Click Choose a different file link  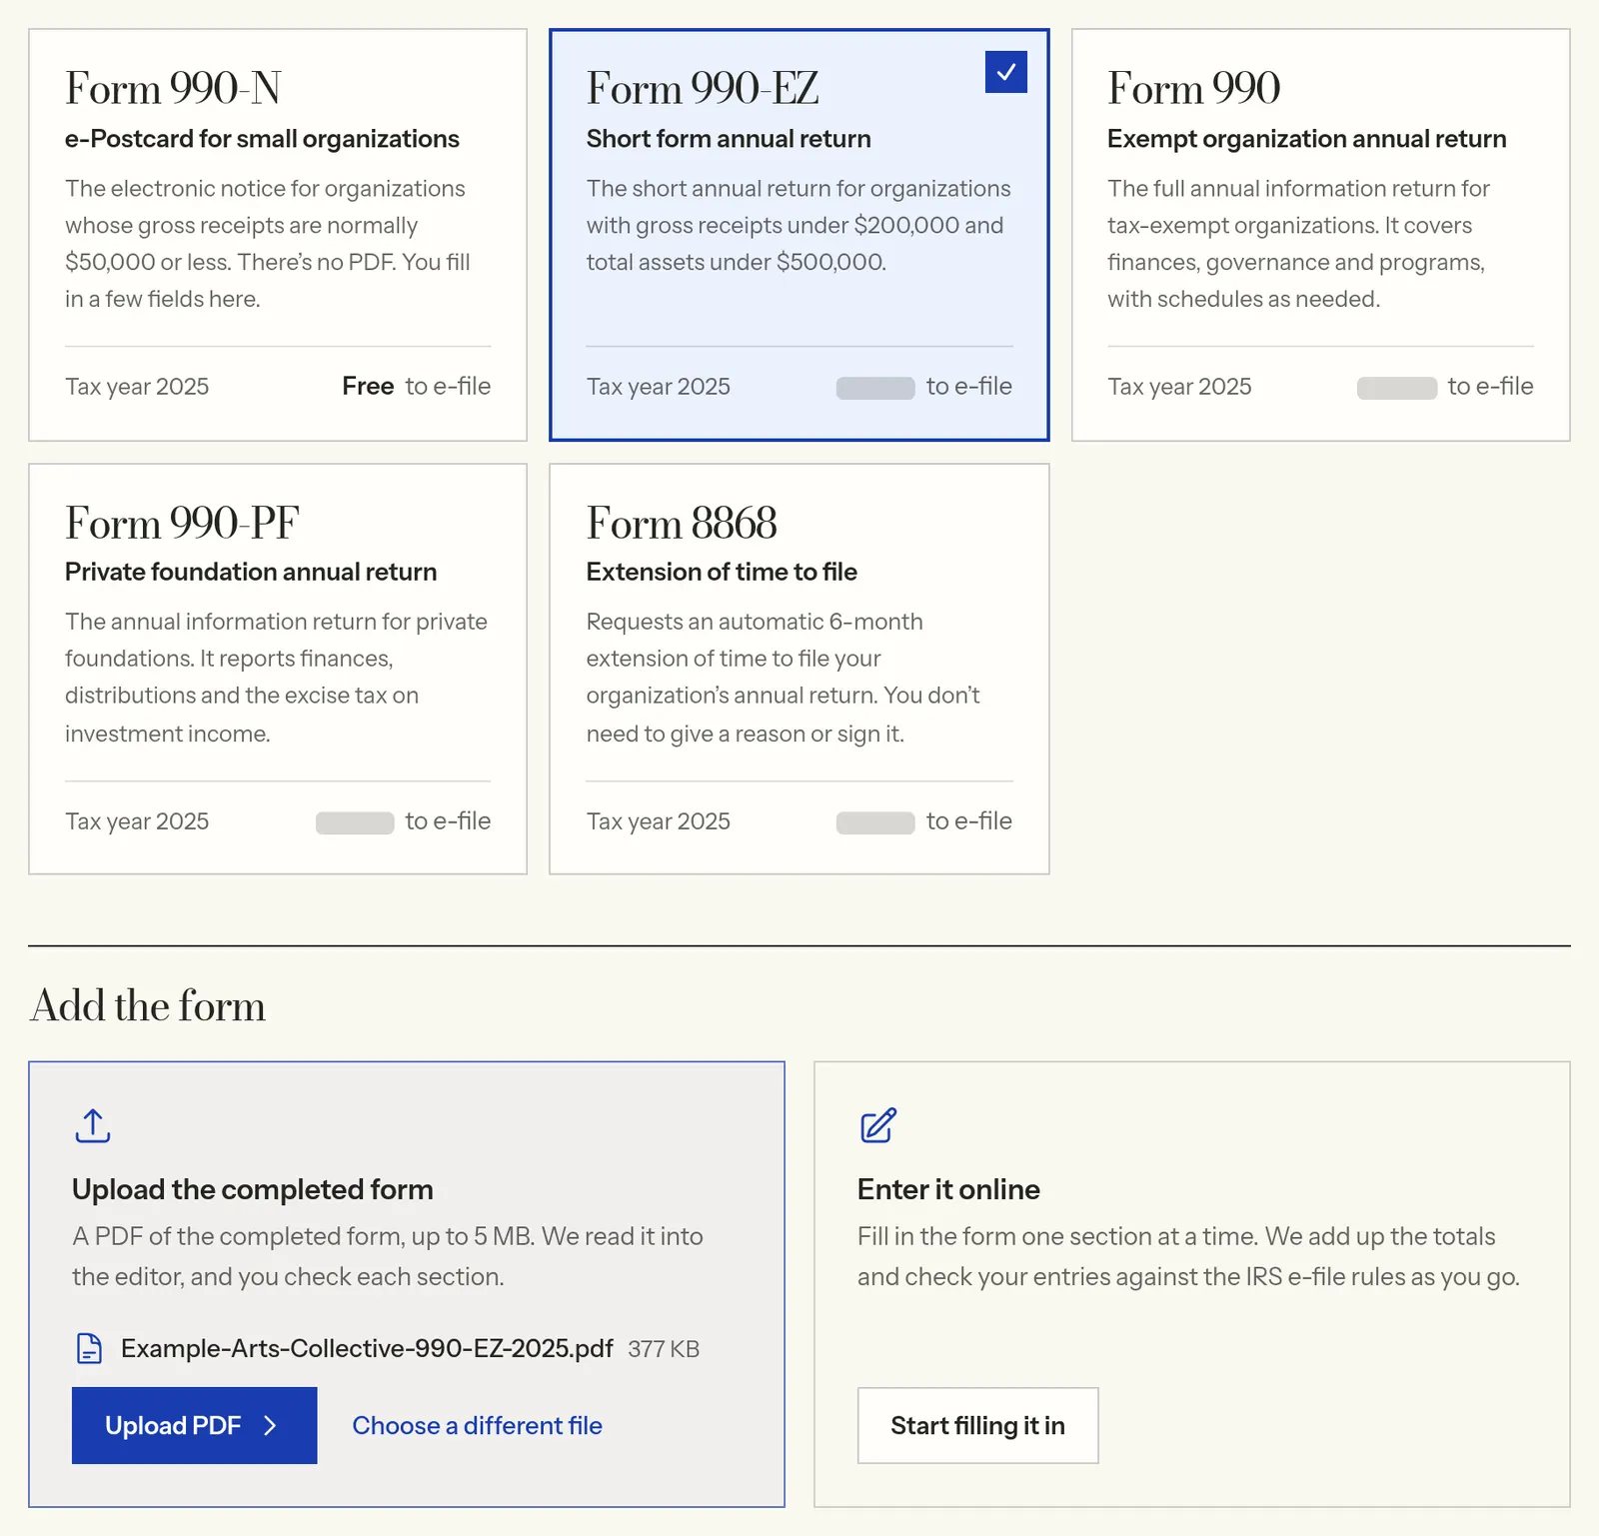click(477, 1425)
